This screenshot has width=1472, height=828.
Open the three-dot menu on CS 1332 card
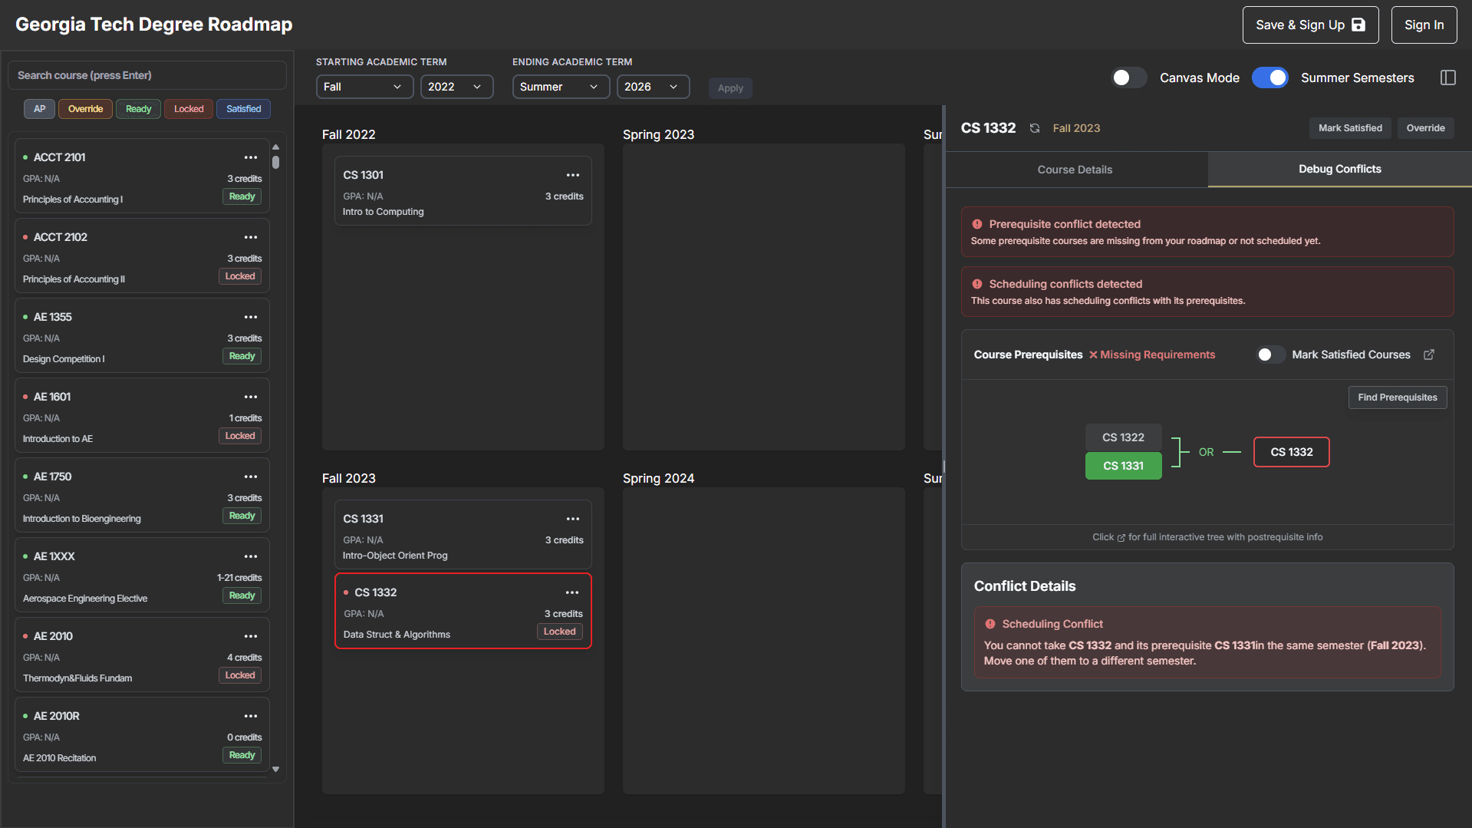(x=571, y=592)
